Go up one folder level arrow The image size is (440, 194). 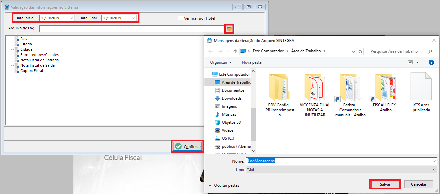235,51
